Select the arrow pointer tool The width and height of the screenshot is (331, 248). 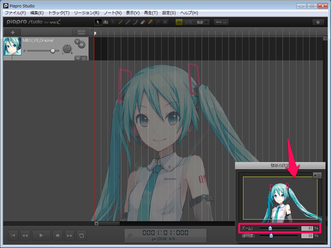98,22
